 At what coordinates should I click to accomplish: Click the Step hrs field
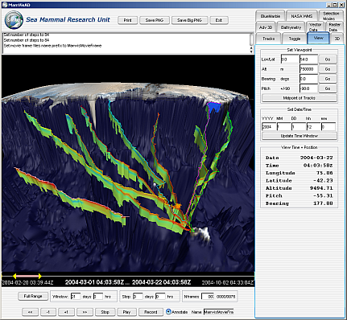pos(160,297)
